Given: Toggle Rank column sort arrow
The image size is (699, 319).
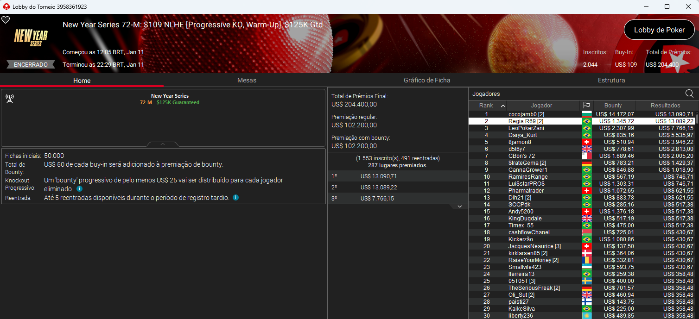Looking at the screenshot, I should tap(503, 106).
